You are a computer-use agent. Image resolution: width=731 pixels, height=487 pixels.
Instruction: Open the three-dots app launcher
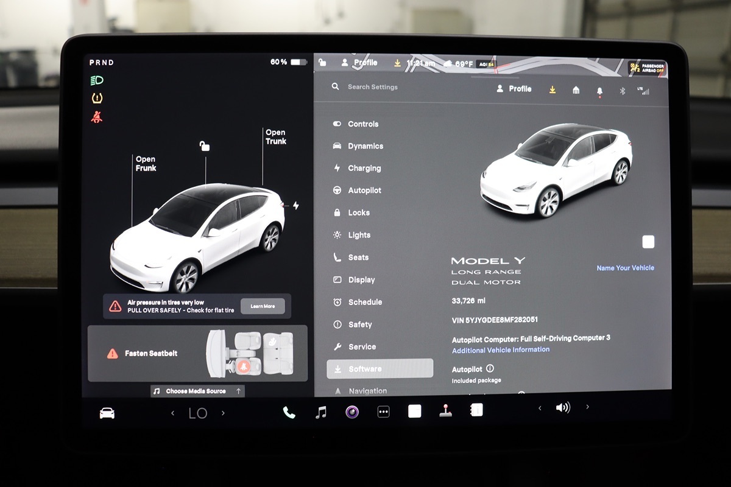click(383, 412)
